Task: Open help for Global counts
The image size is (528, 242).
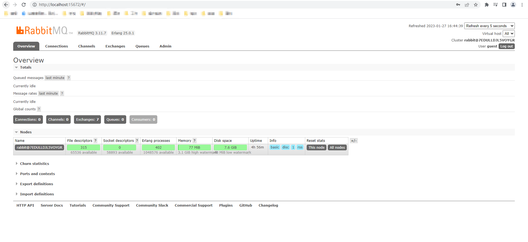Action: tap(39, 109)
